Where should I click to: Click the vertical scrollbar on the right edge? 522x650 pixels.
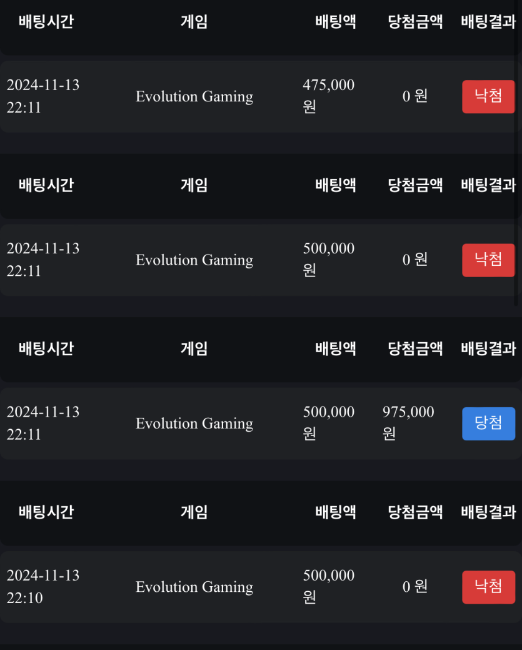pyautogui.click(x=518, y=156)
